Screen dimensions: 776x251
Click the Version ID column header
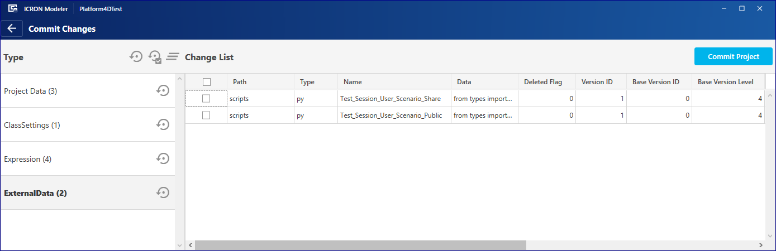(601, 81)
